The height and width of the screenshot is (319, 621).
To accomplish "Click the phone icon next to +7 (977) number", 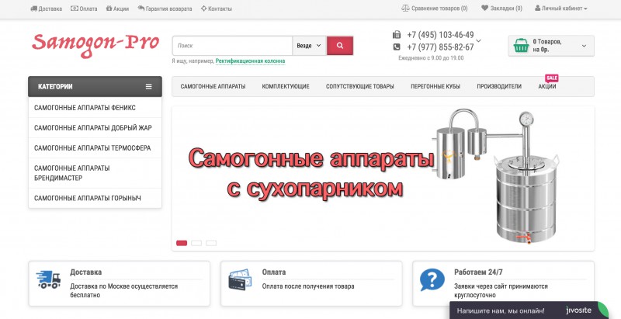I will click(x=397, y=47).
